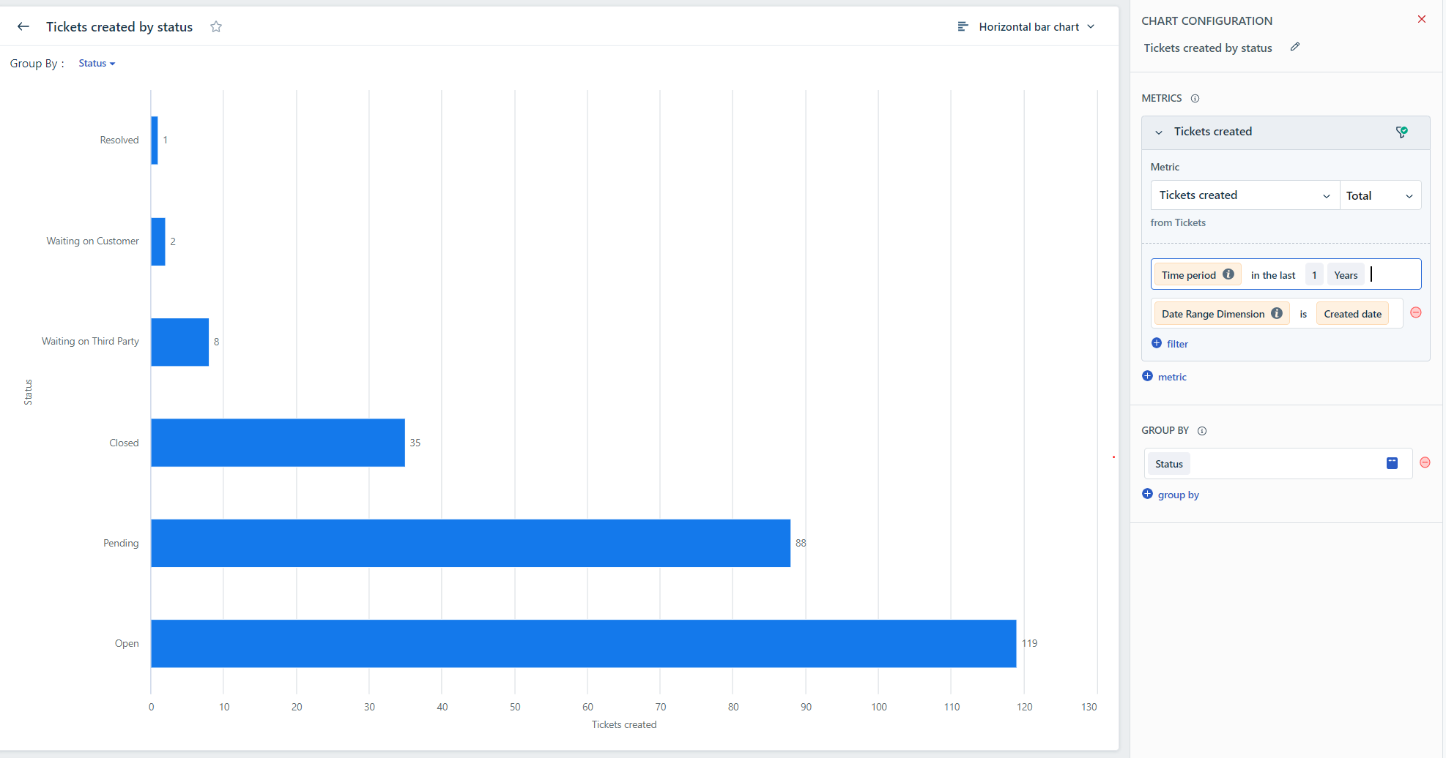
Task: Click the Pending bar in the chart
Action: 470,543
